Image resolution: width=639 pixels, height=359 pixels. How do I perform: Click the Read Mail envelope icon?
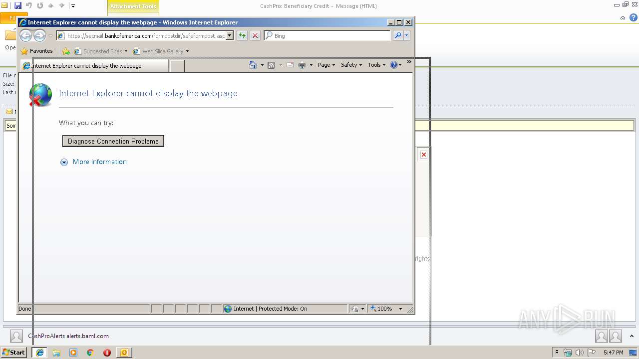coord(290,65)
